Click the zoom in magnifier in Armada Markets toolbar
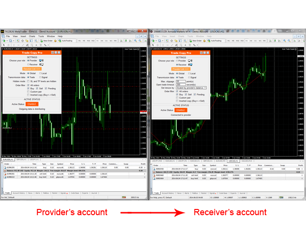The width and height of the screenshot is (306, 229). pyautogui.click(x=284, y=41)
